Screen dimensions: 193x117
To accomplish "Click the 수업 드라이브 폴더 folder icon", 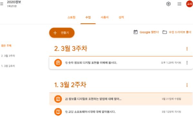I will tap(165, 32).
